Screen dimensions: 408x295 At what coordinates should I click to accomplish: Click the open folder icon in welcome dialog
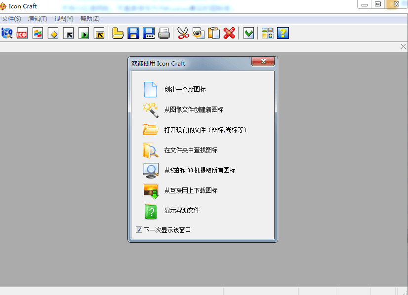150,130
